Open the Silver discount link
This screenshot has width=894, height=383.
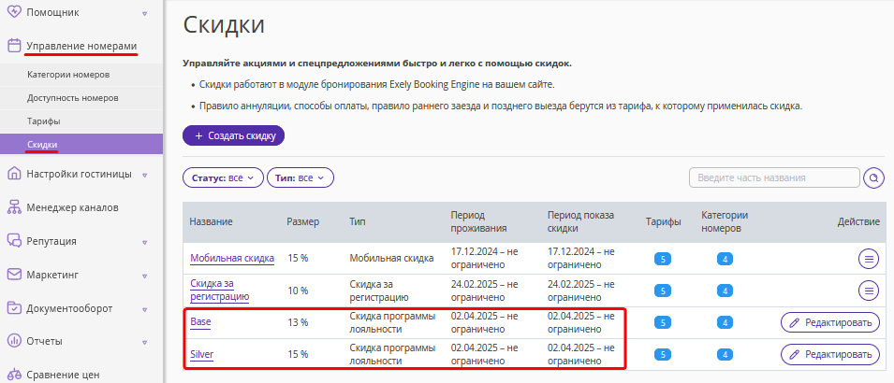[202, 354]
